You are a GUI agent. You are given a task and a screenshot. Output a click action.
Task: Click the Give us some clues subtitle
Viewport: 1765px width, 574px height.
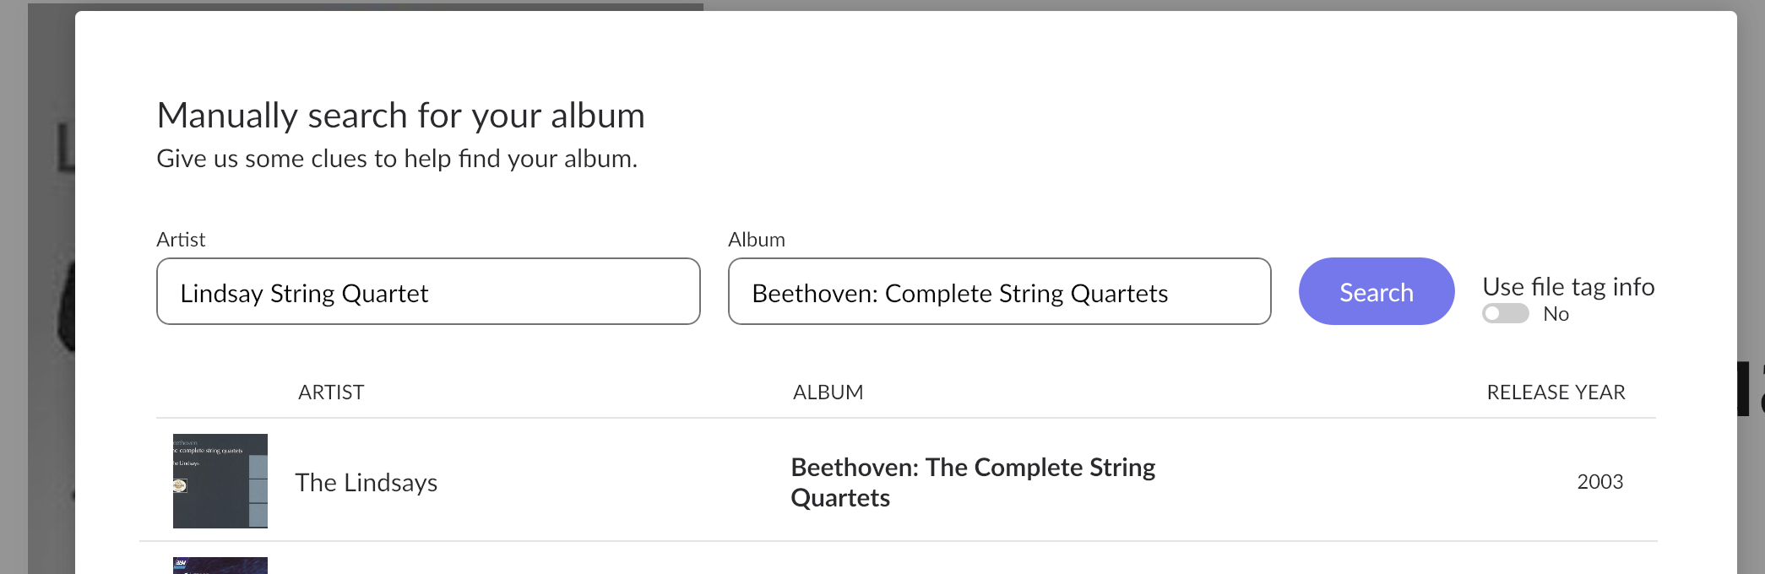(x=397, y=159)
